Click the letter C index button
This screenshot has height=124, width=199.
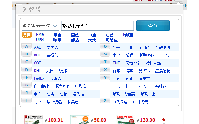tap(26, 62)
